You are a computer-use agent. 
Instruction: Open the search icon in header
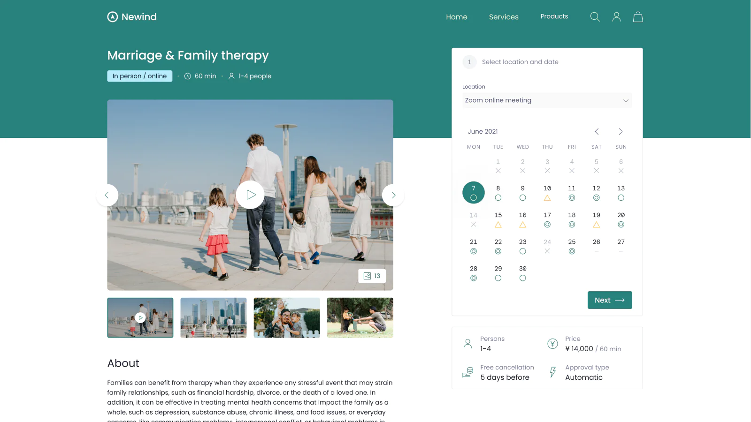595,17
